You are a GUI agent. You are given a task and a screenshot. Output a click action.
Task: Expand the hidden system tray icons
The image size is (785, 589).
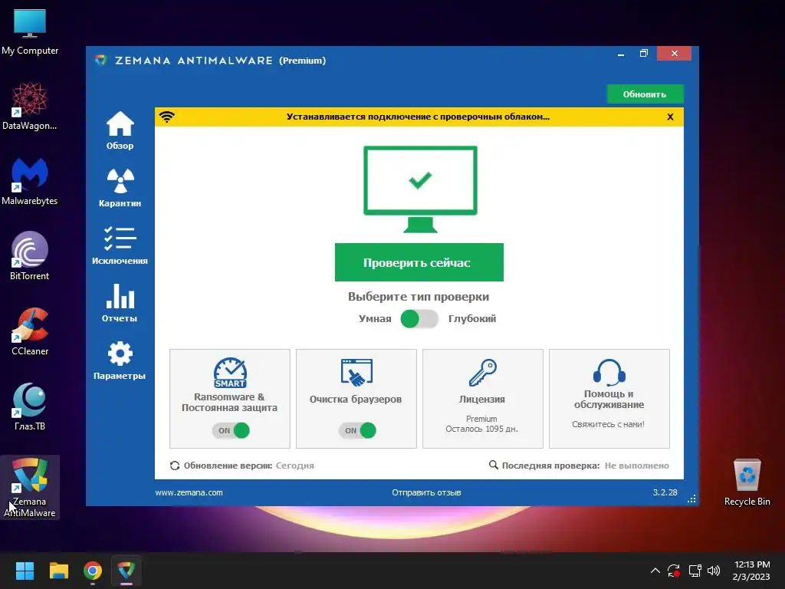655,571
